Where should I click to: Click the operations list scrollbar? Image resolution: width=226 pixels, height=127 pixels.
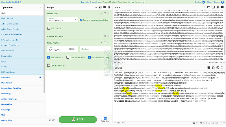click(44, 49)
